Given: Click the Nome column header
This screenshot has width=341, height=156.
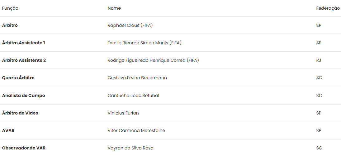Looking at the screenshot, I should (114, 8).
